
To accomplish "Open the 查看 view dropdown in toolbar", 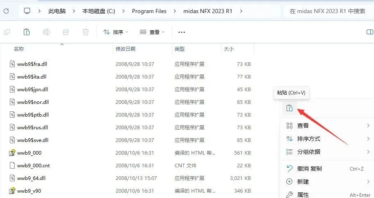I will (x=152, y=32).
